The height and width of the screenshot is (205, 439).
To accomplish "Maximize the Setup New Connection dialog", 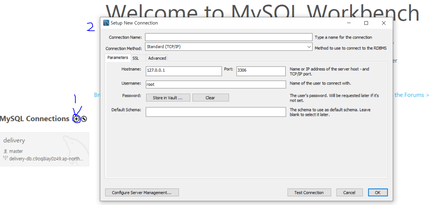I will tap(366, 23).
